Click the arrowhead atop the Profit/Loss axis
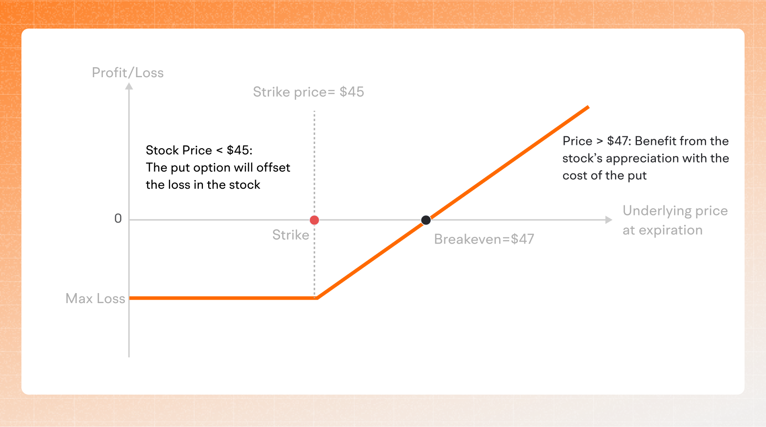Viewport: 766px width, 427px height. click(129, 86)
